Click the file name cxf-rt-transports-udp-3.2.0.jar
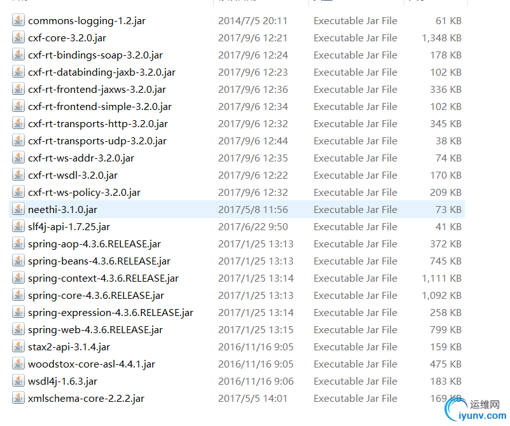The height and width of the screenshot is (426, 510). [97, 141]
